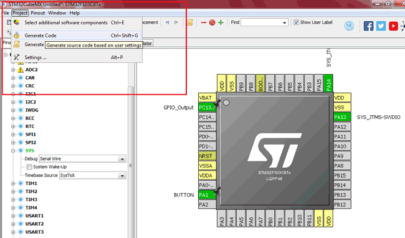Open the Window menu
Image resolution: width=405 pixels, height=238 pixels.
tap(57, 13)
